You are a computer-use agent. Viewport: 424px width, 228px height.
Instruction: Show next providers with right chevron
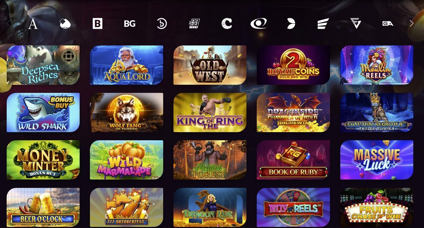[x=411, y=23]
